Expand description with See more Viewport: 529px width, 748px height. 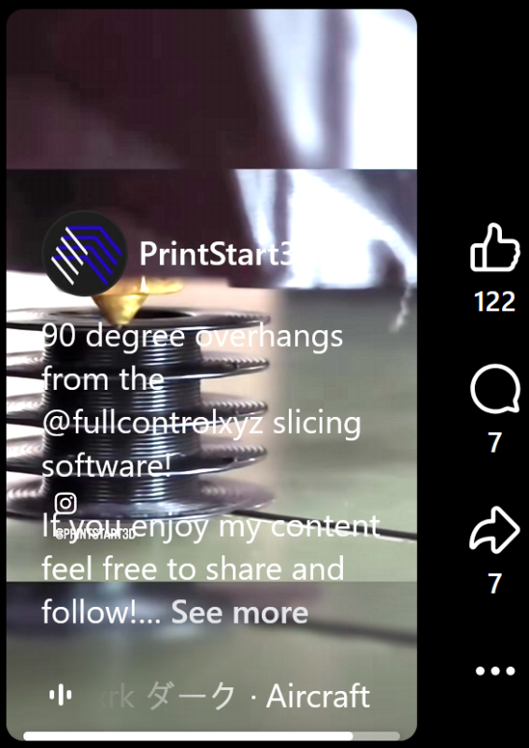point(240,612)
